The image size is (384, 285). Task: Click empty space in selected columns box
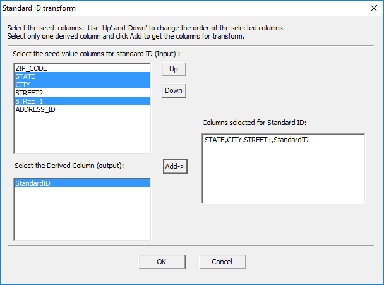pyautogui.click(x=284, y=174)
